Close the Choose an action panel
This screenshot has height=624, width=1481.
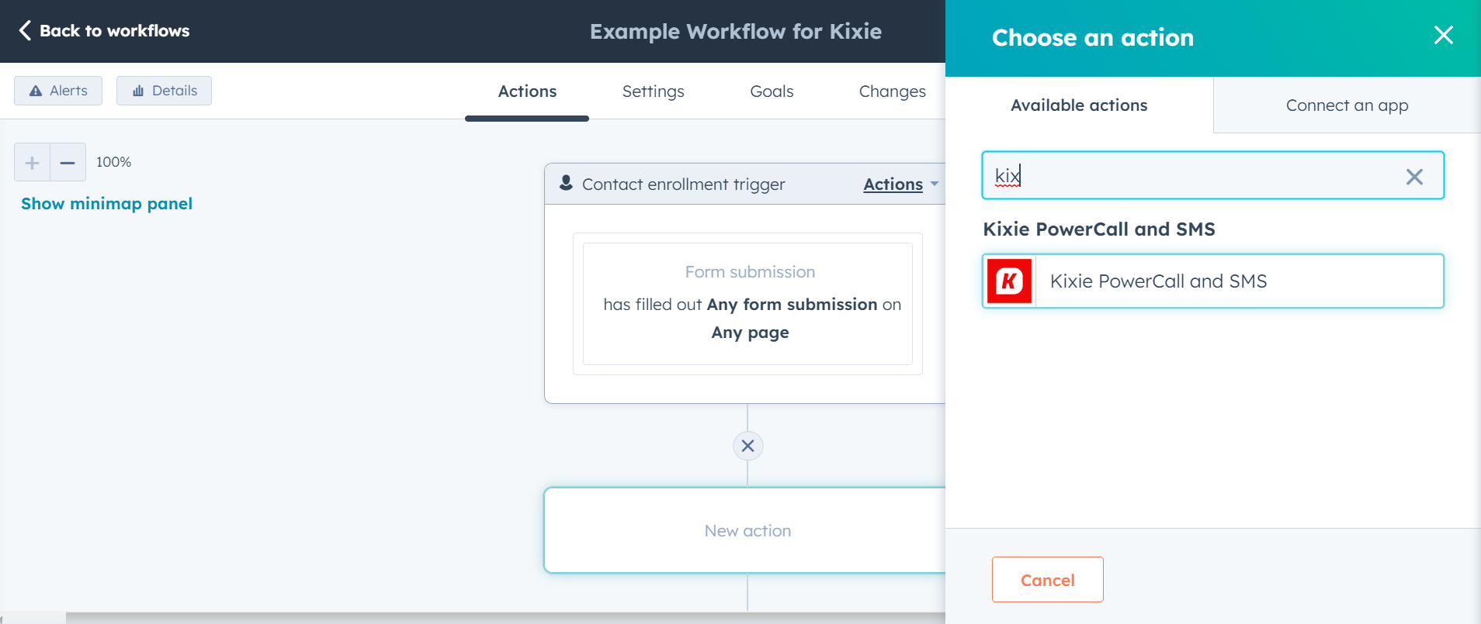pos(1443,35)
